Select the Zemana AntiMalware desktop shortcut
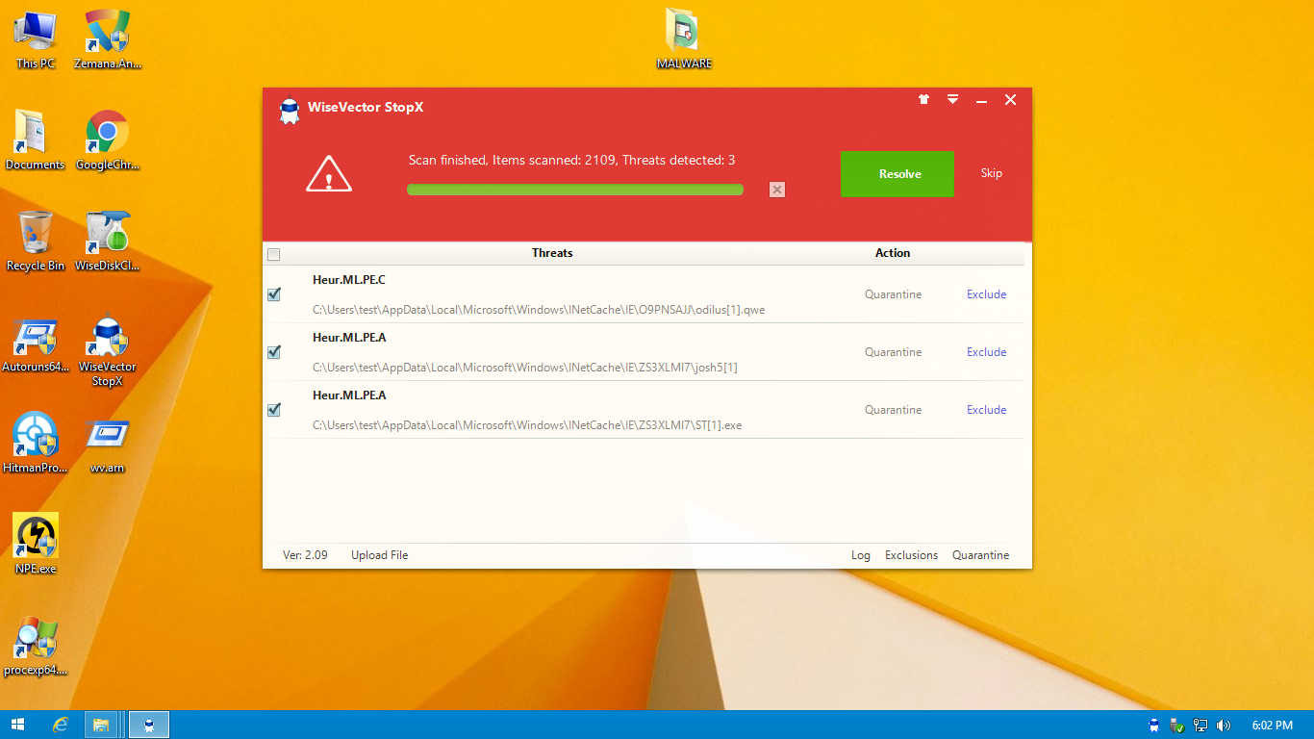Screen dimensions: 1314x739 click(x=108, y=40)
